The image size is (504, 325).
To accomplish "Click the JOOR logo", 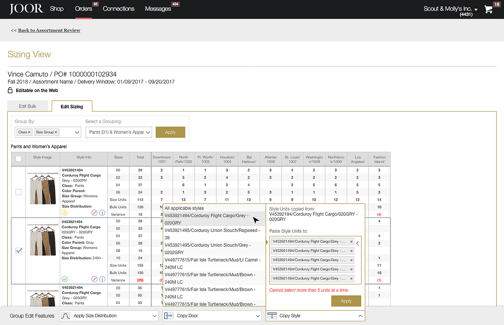I will tap(26, 9).
